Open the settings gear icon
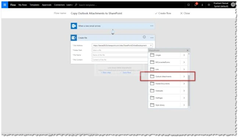 tap(209, 5)
